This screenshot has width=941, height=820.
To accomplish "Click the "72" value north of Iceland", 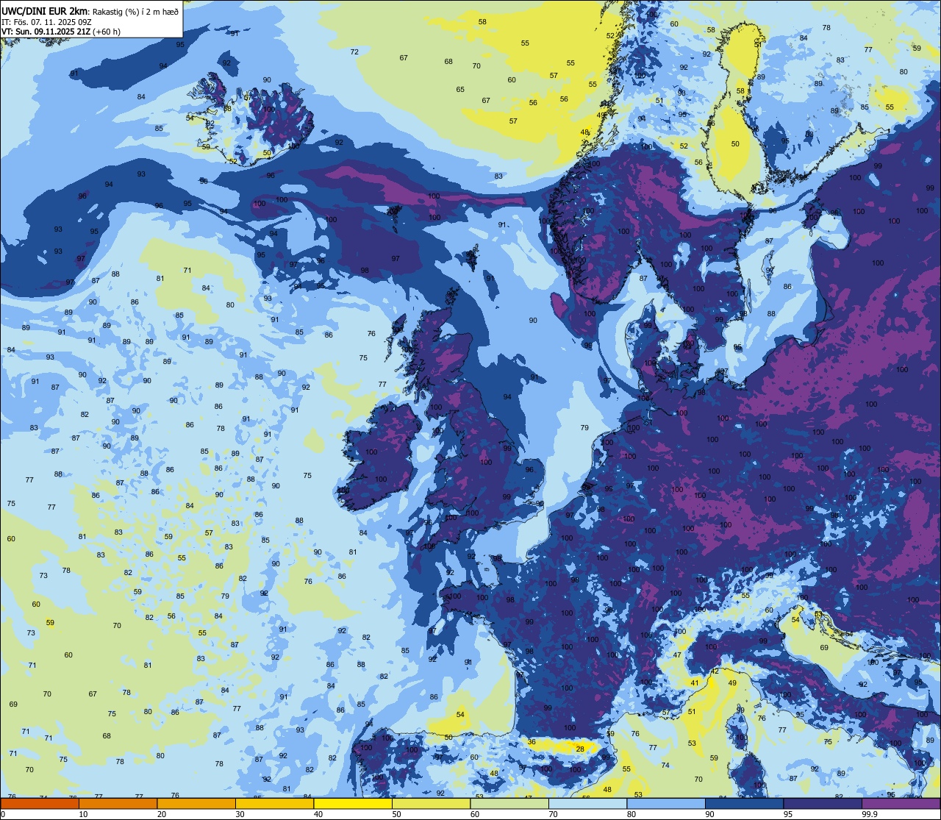I will coord(354,51).
